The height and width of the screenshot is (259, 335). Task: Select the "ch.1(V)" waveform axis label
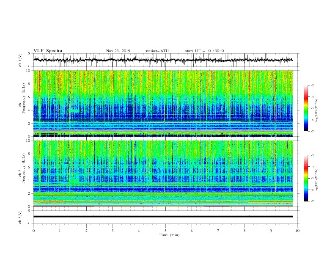pyautogui.click(x=20, y=60)
